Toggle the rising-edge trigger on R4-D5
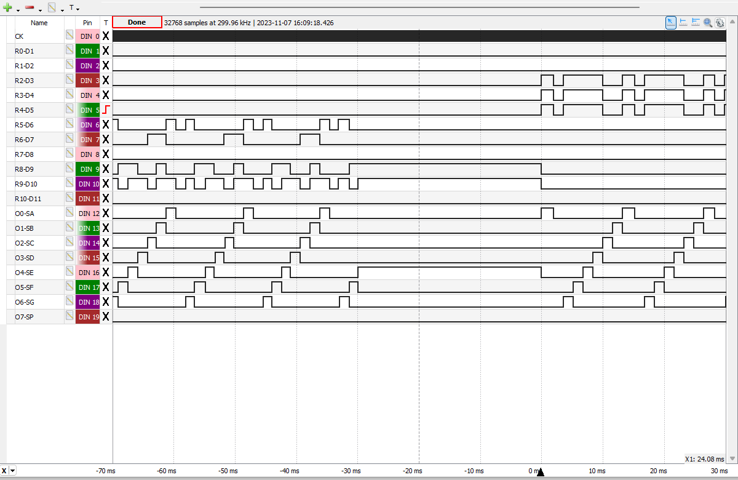The height and width of the screenshot is (480, 738). (106, 110)
